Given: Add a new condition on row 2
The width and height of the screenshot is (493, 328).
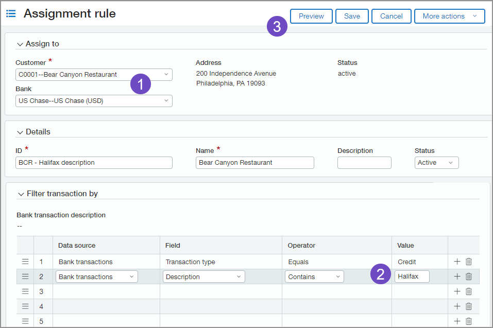Looking at the screenshot, I should coord(457,276).
